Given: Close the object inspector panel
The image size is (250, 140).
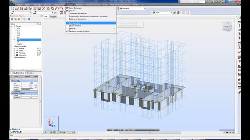Looking at the screenshot, I should 41,16.
